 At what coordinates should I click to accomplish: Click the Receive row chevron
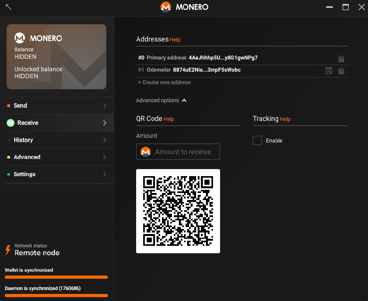[x=105, y=123]
